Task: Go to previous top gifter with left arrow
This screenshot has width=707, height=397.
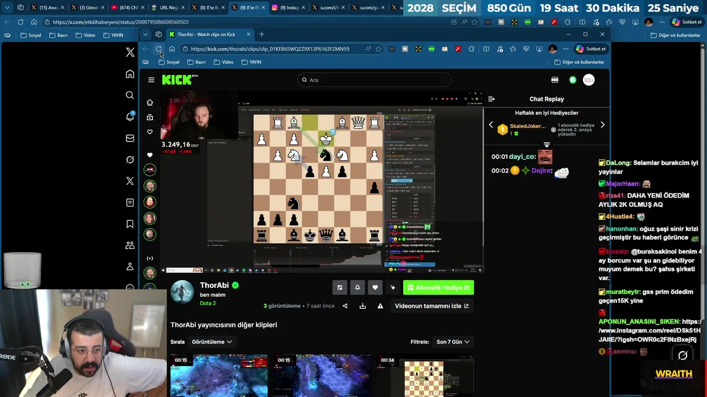Action: (x=490, y=125)
